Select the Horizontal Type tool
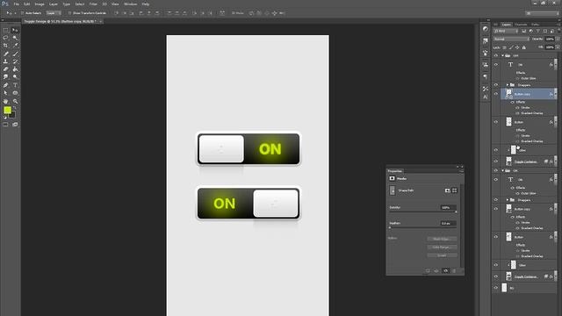This screenshot has height=316, width=562. click(15, 85)
